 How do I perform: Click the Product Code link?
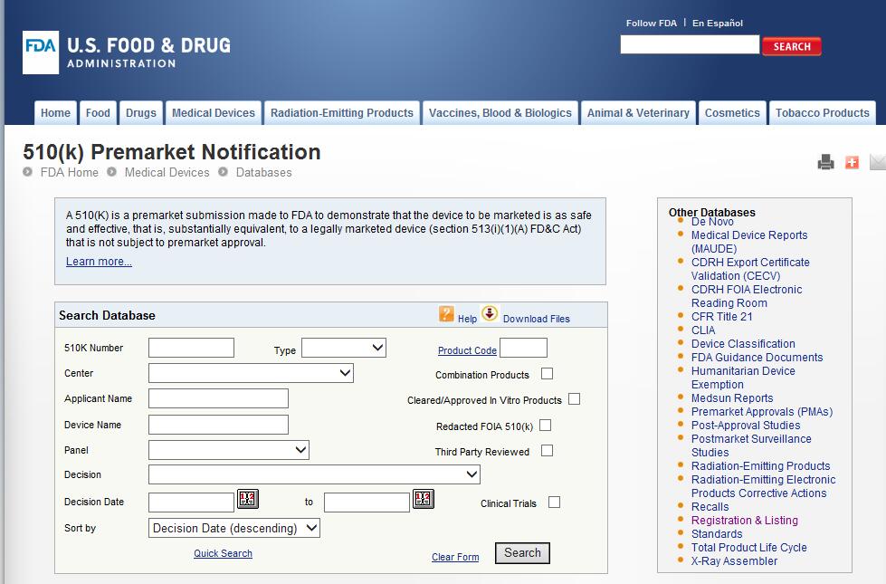coord(467,350)
